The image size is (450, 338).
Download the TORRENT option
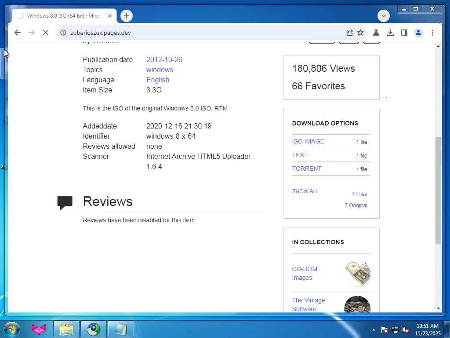click(x=306, y=169)
